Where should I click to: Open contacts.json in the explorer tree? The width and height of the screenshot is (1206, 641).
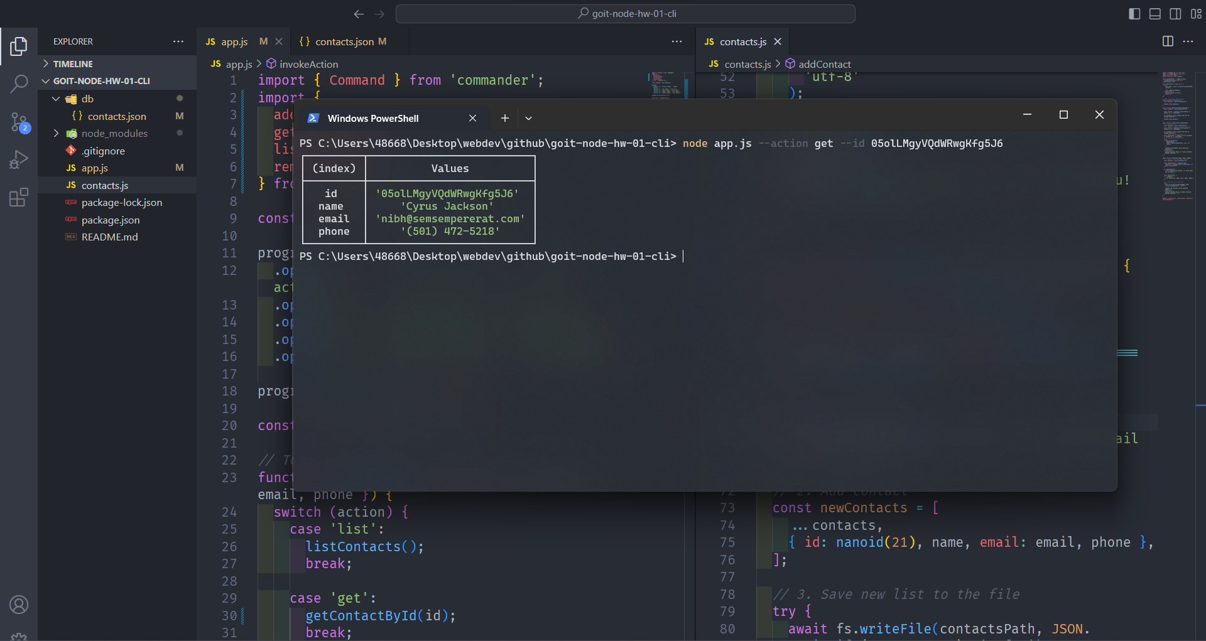click(x=117, y=116)
